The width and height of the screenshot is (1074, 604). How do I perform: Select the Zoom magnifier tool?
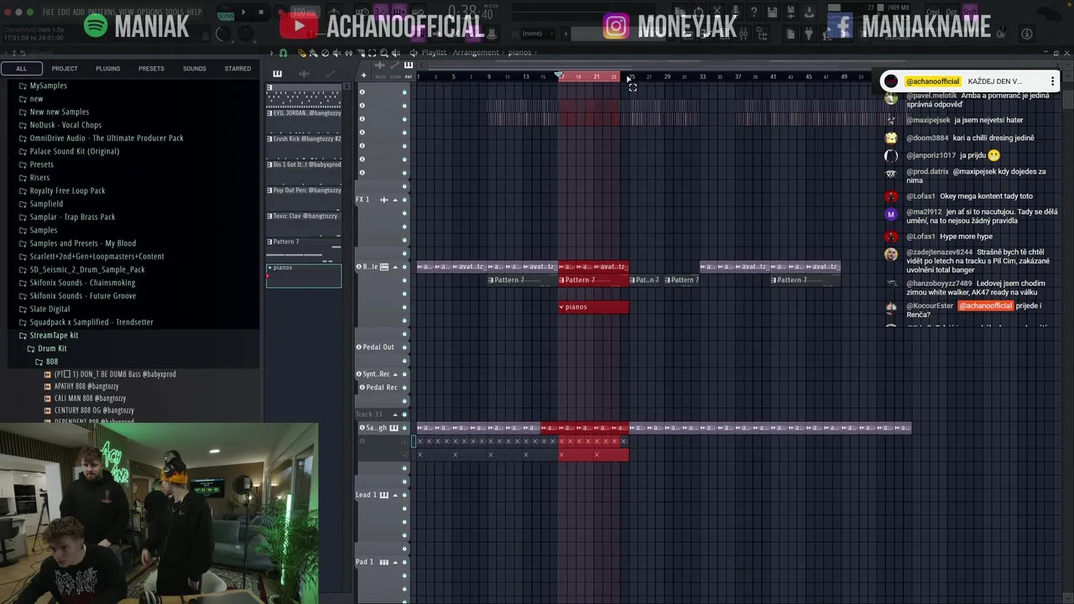[383, 53]
